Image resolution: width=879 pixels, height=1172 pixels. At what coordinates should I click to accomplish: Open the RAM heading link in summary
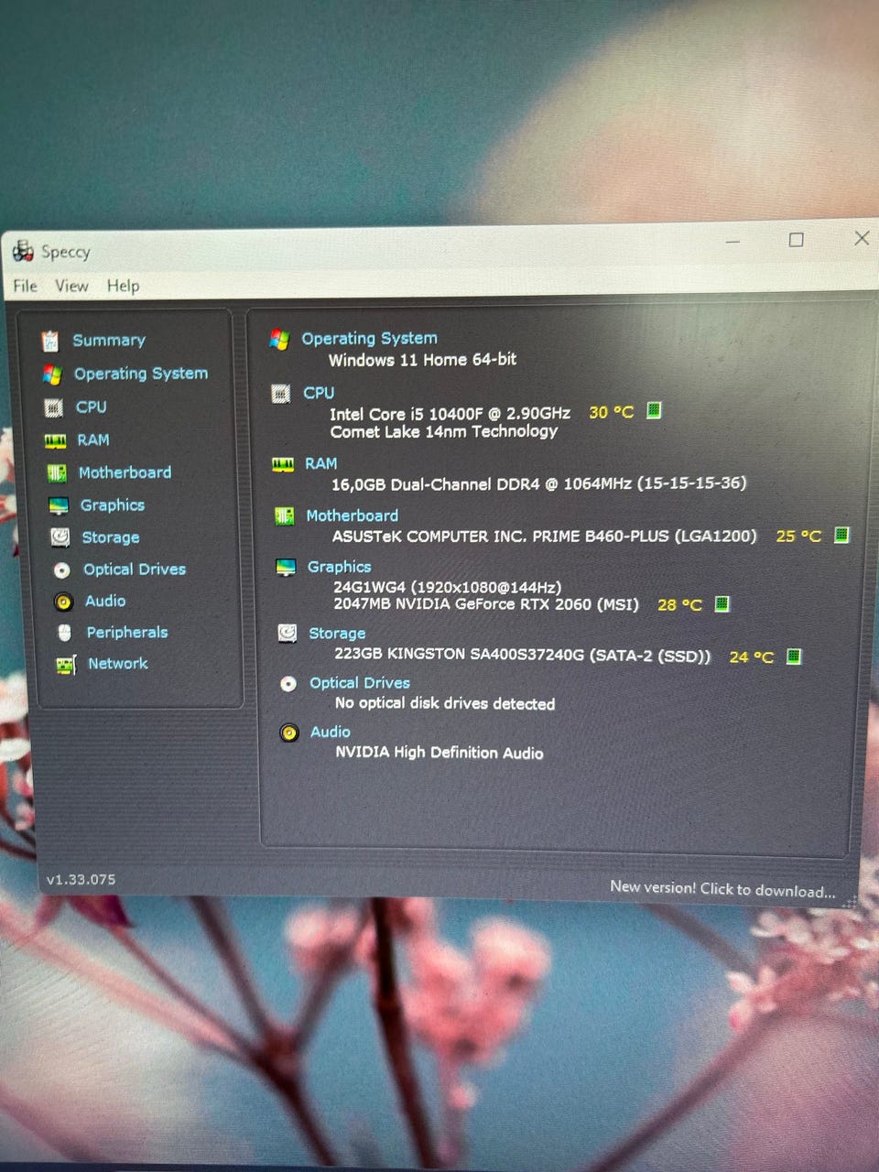(x=321, y=463)
